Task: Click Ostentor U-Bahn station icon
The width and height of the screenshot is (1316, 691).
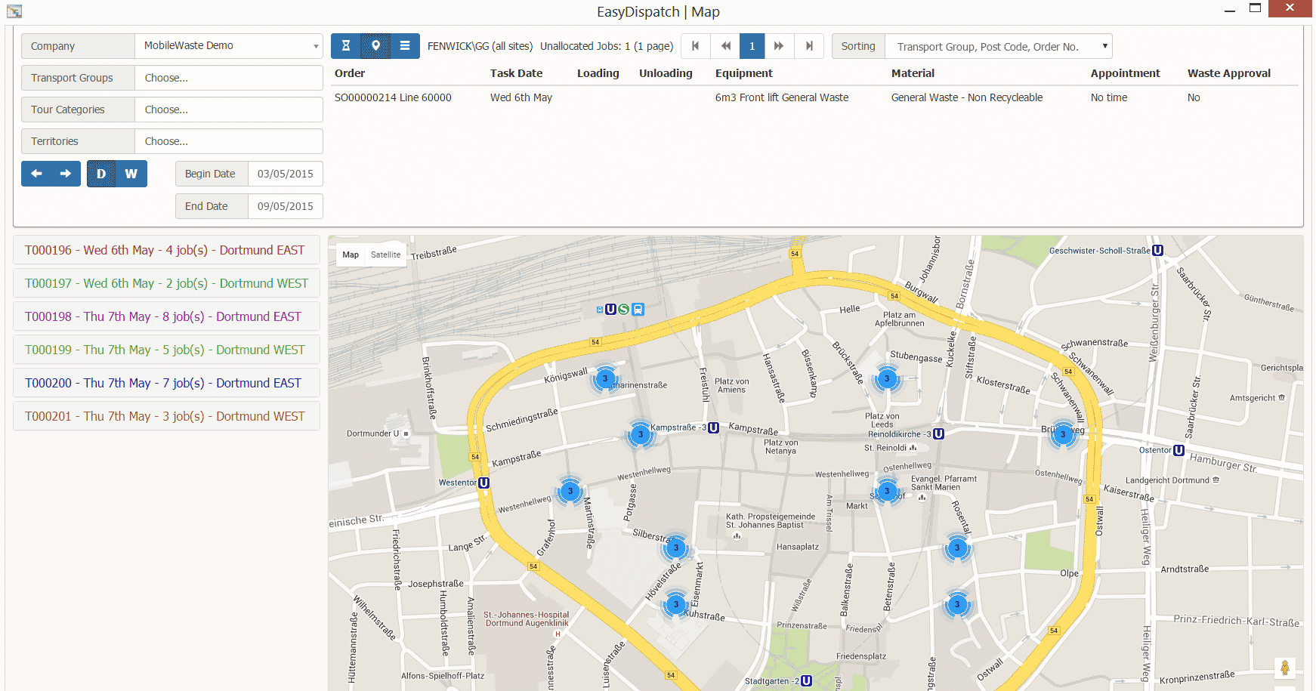Action: click(1179, 450)
